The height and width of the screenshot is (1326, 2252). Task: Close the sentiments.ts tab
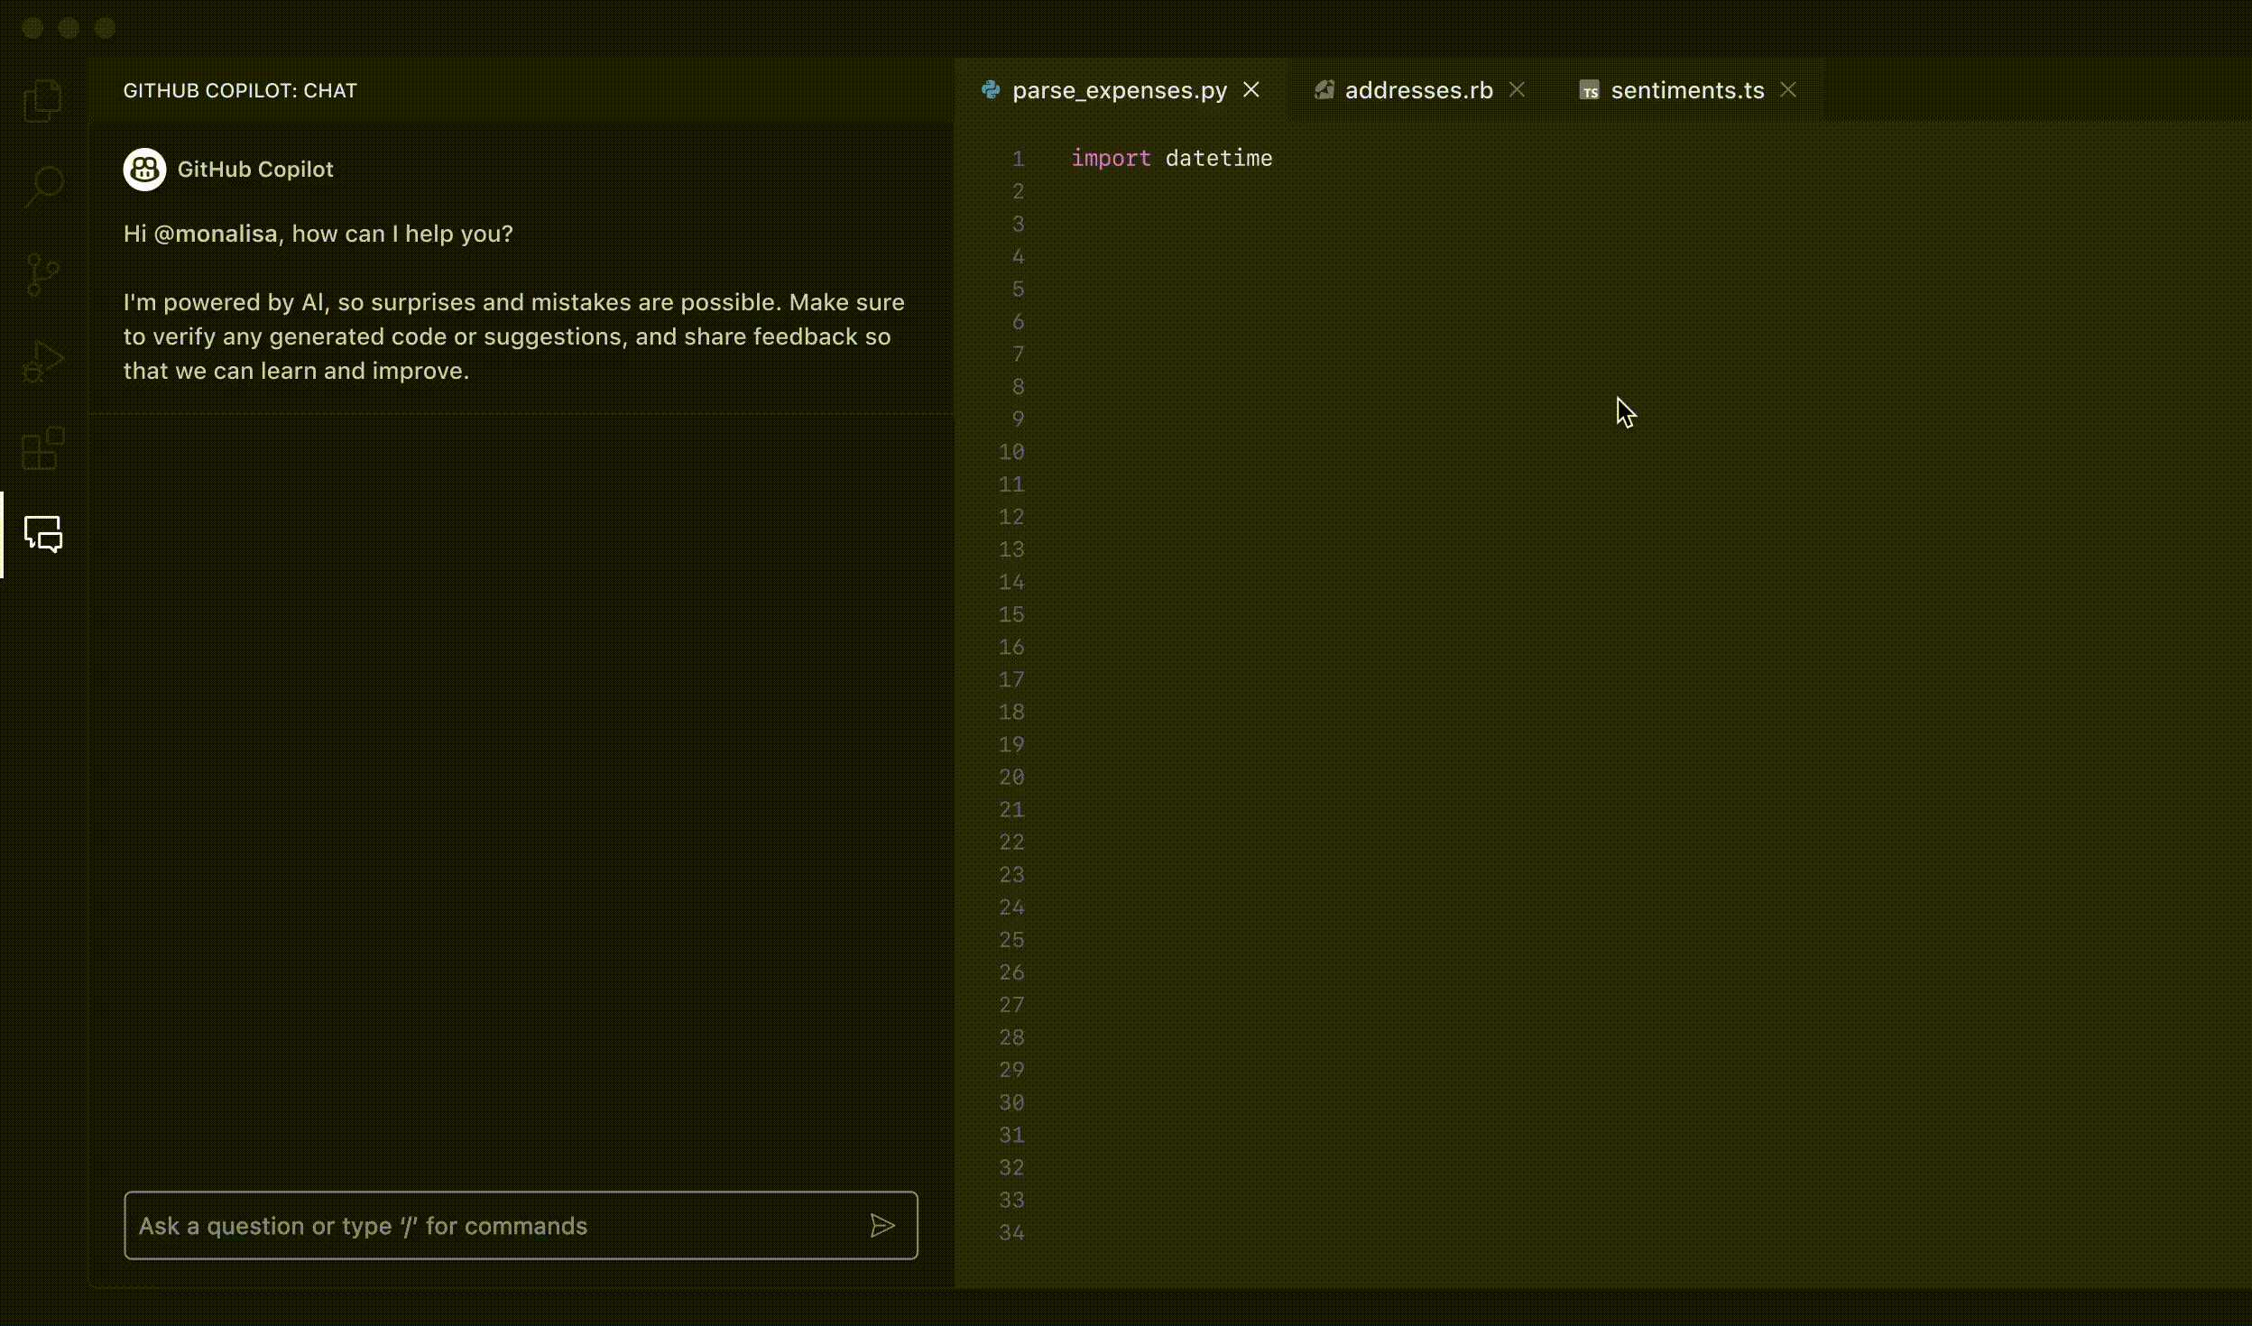tap(1788, 90)
